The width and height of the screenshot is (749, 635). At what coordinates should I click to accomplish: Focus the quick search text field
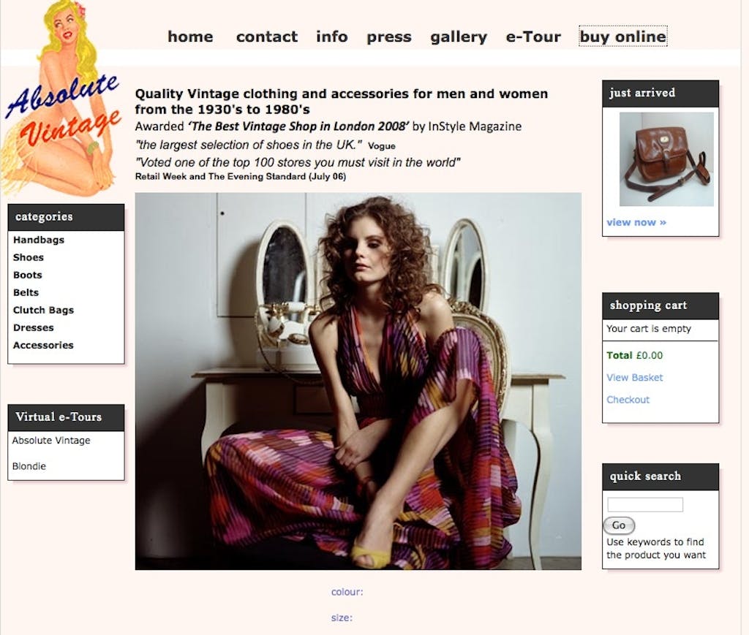pos(645,504)
